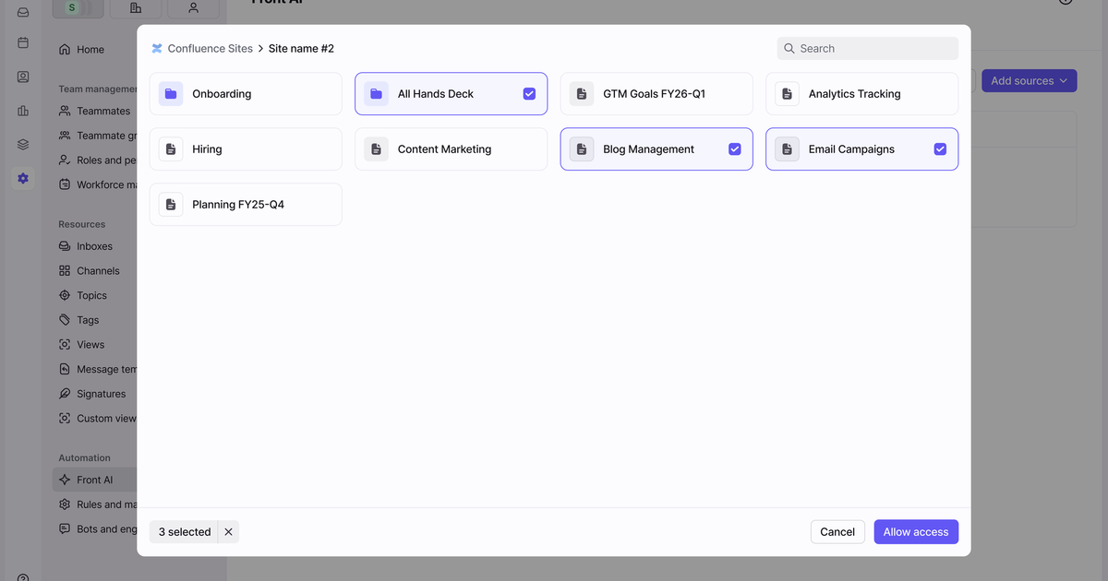Open Views in the sidebar
1108x581 pixels.
(90, 345)
